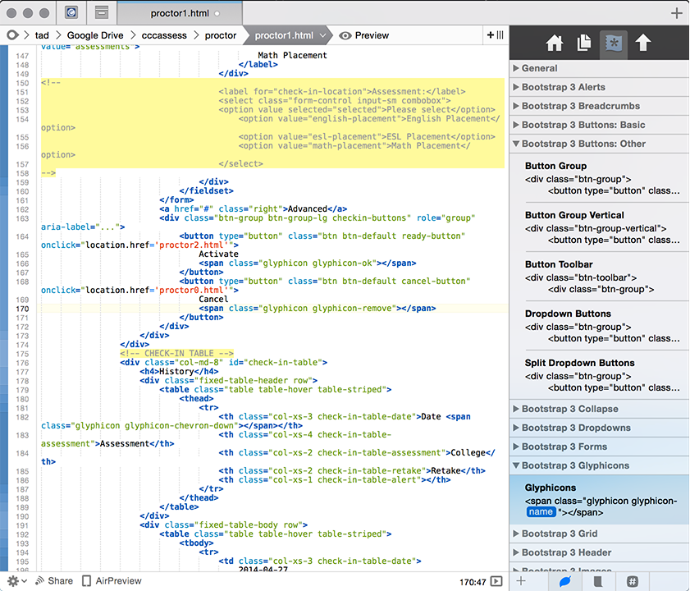690x591 pixels.
Task: Collapse the Bootstrap 3 Glyphicons section
Action: tap(574, 465)
